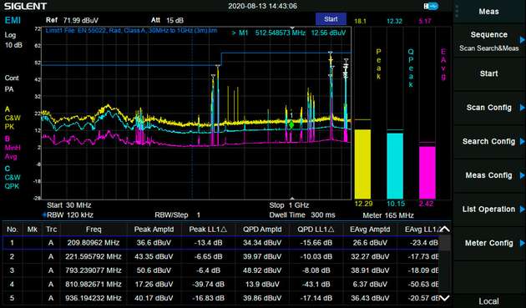
Task: Click the Att 15 dB setting
Action: coord(167,21)
